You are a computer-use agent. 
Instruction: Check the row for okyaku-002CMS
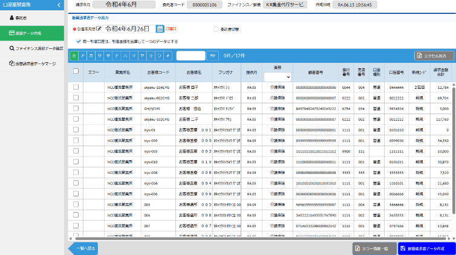click(x=76, y=97)
